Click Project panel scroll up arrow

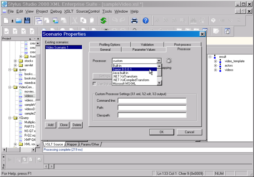coord(38,43)
